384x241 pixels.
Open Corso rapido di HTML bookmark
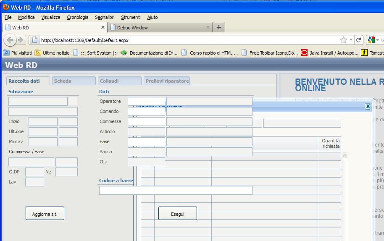coord(210,53)
